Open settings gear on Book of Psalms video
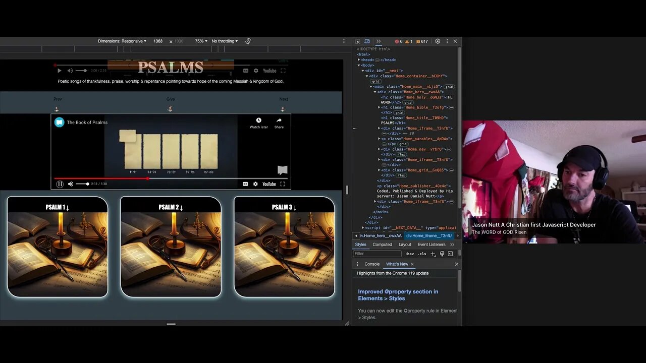 [255, 184]
